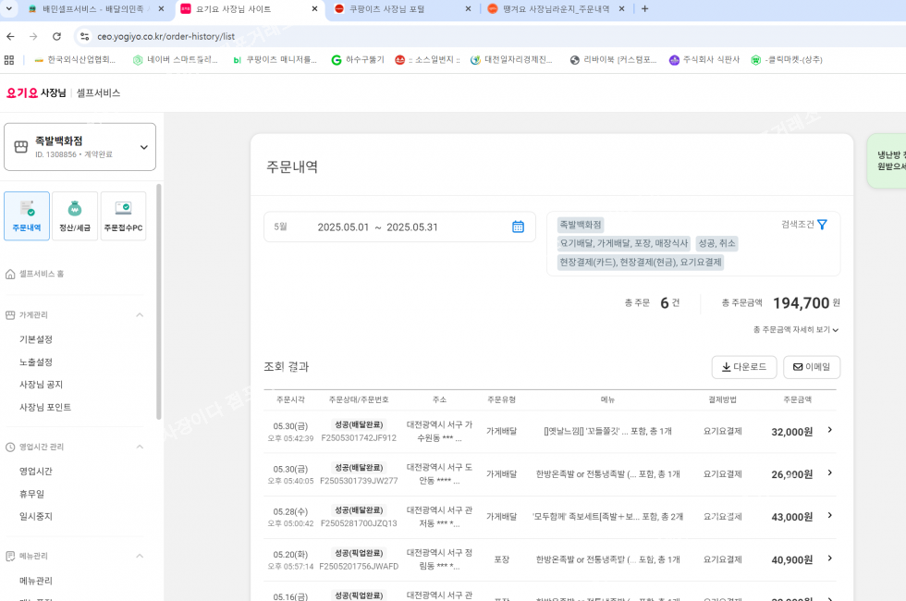The height and width of the screenshot is (601, 906).
Task: Open the Chrome apps grid icon in bookmarks bar
Action: pos(9,60)
